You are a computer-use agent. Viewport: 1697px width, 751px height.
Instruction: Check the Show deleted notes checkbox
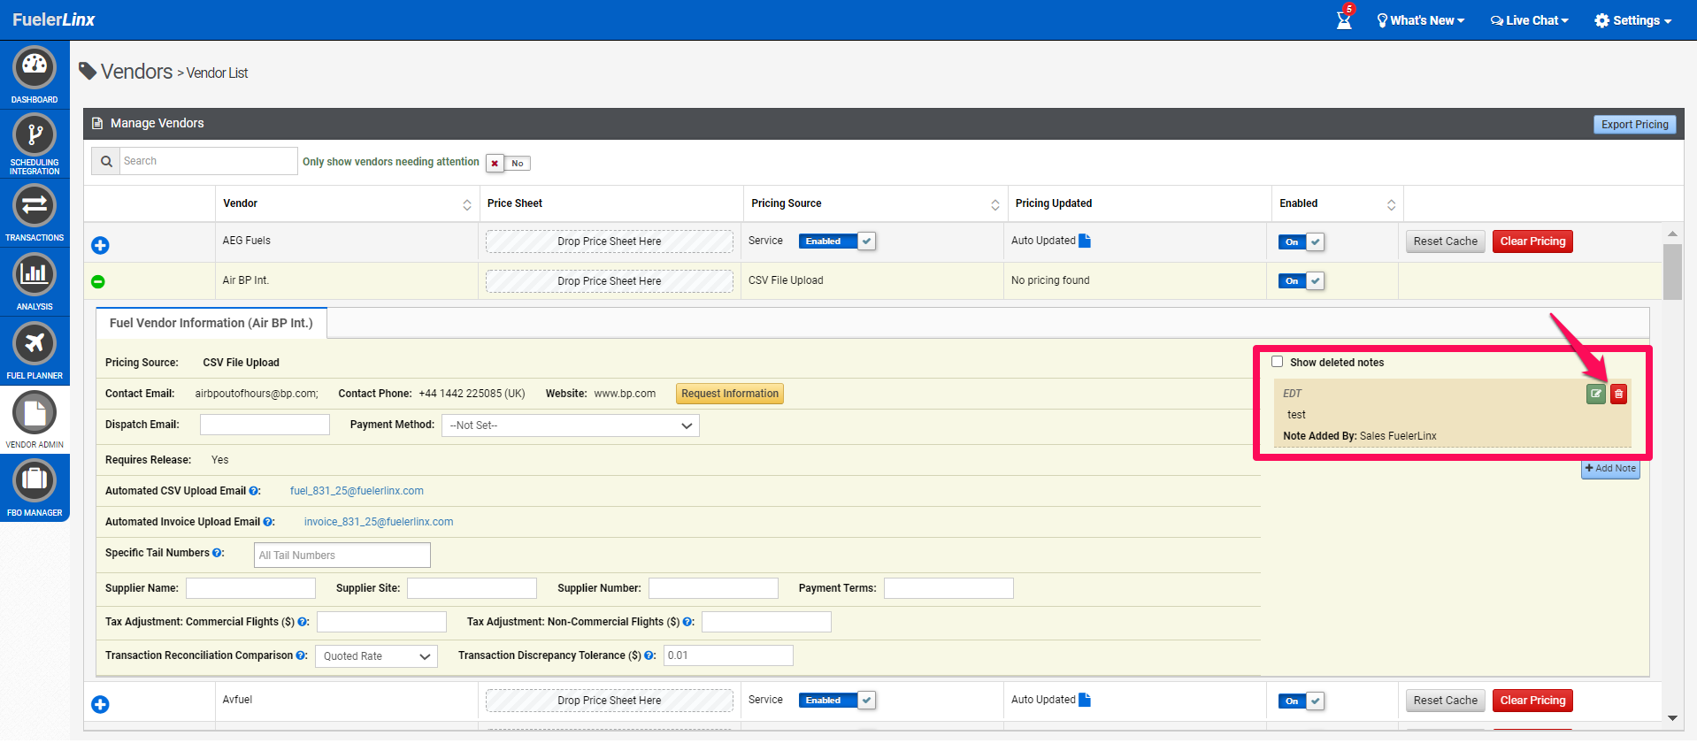[x=1277, y=362]
